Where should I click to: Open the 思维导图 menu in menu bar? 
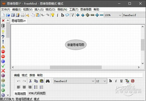click(x=86, y=9)
